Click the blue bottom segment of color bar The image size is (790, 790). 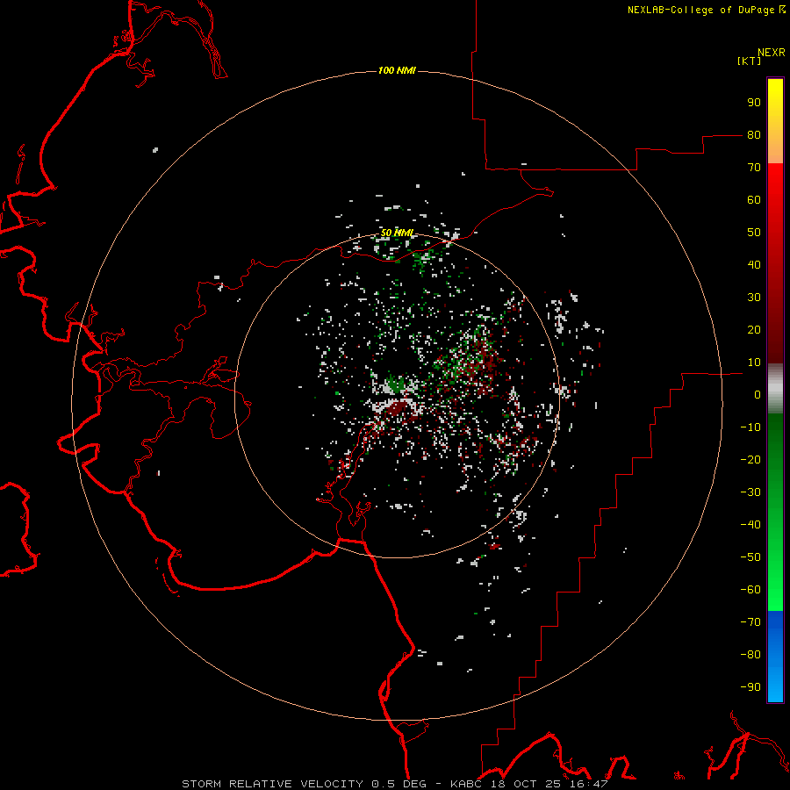[x=775, y=656]
